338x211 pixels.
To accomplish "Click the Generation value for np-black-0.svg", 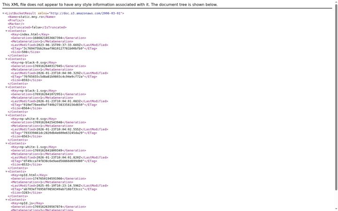I will pos(47,66).
